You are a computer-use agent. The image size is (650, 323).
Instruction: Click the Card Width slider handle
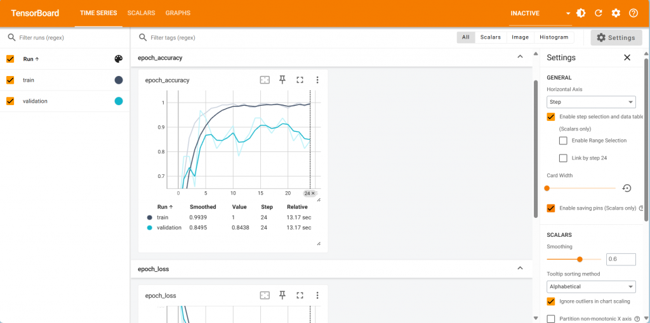pos(547,188)
